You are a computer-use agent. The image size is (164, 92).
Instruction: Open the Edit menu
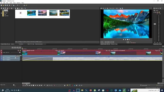[4, 3]
